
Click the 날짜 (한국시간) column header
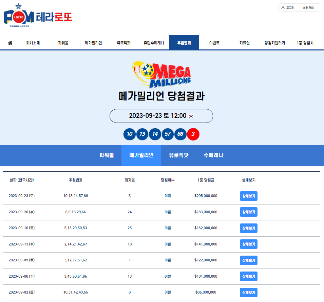pyautogui.click(x=21, y=180)
